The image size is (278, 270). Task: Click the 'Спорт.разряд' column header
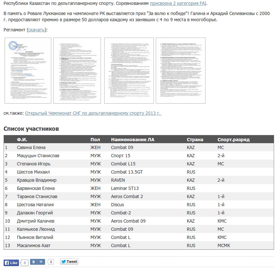(x=233, y=140)
